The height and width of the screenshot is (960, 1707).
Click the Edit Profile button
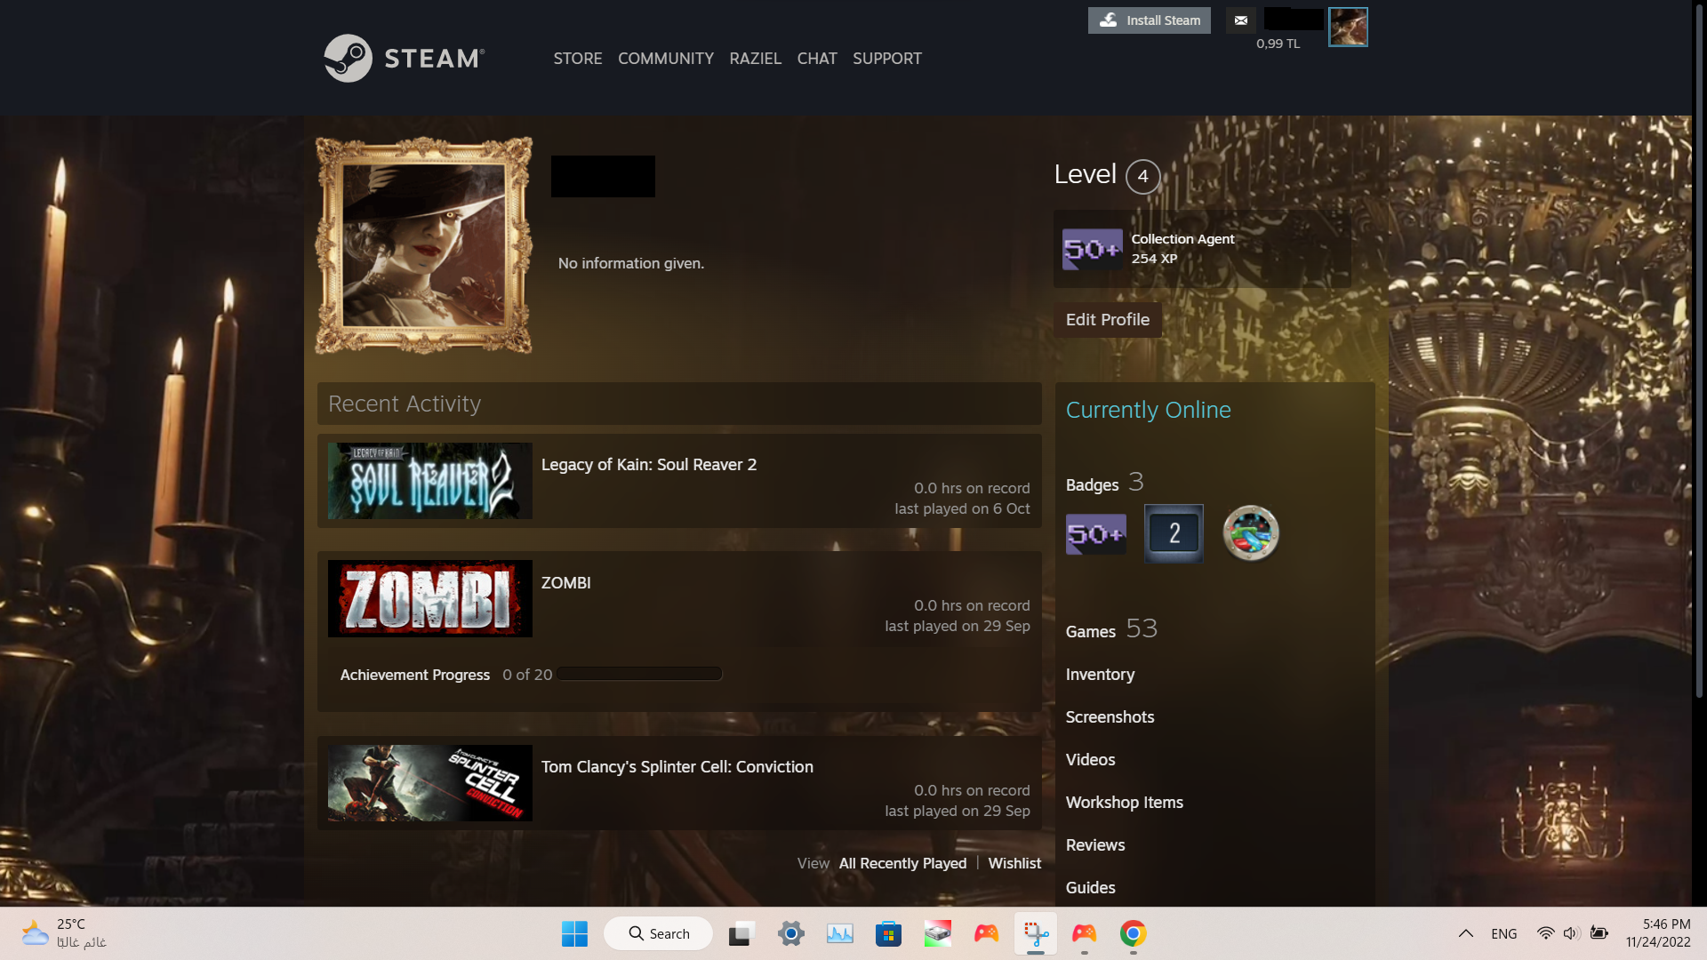(x=1108, y=320)
